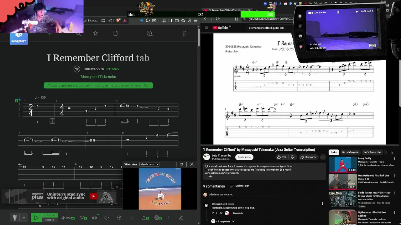Image resolution: width=401 pixels, height=225 pixels.
Task: Select the De tu búsqueda filter chip
Action: pos(350,152)
